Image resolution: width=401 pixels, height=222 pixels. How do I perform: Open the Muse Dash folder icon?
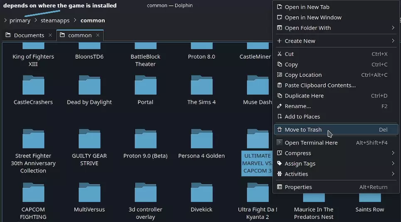coord(258,85)
